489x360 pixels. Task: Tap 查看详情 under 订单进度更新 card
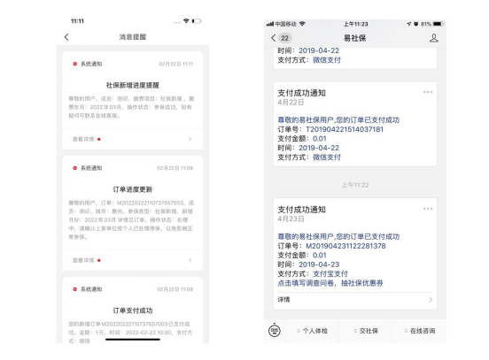click(x=83, y=260)
